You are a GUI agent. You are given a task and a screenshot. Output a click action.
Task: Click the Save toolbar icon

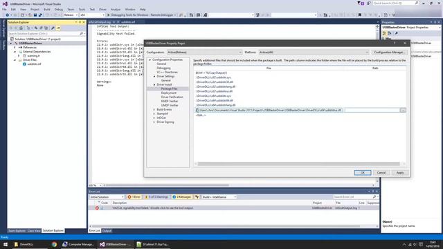coord(35,15)
